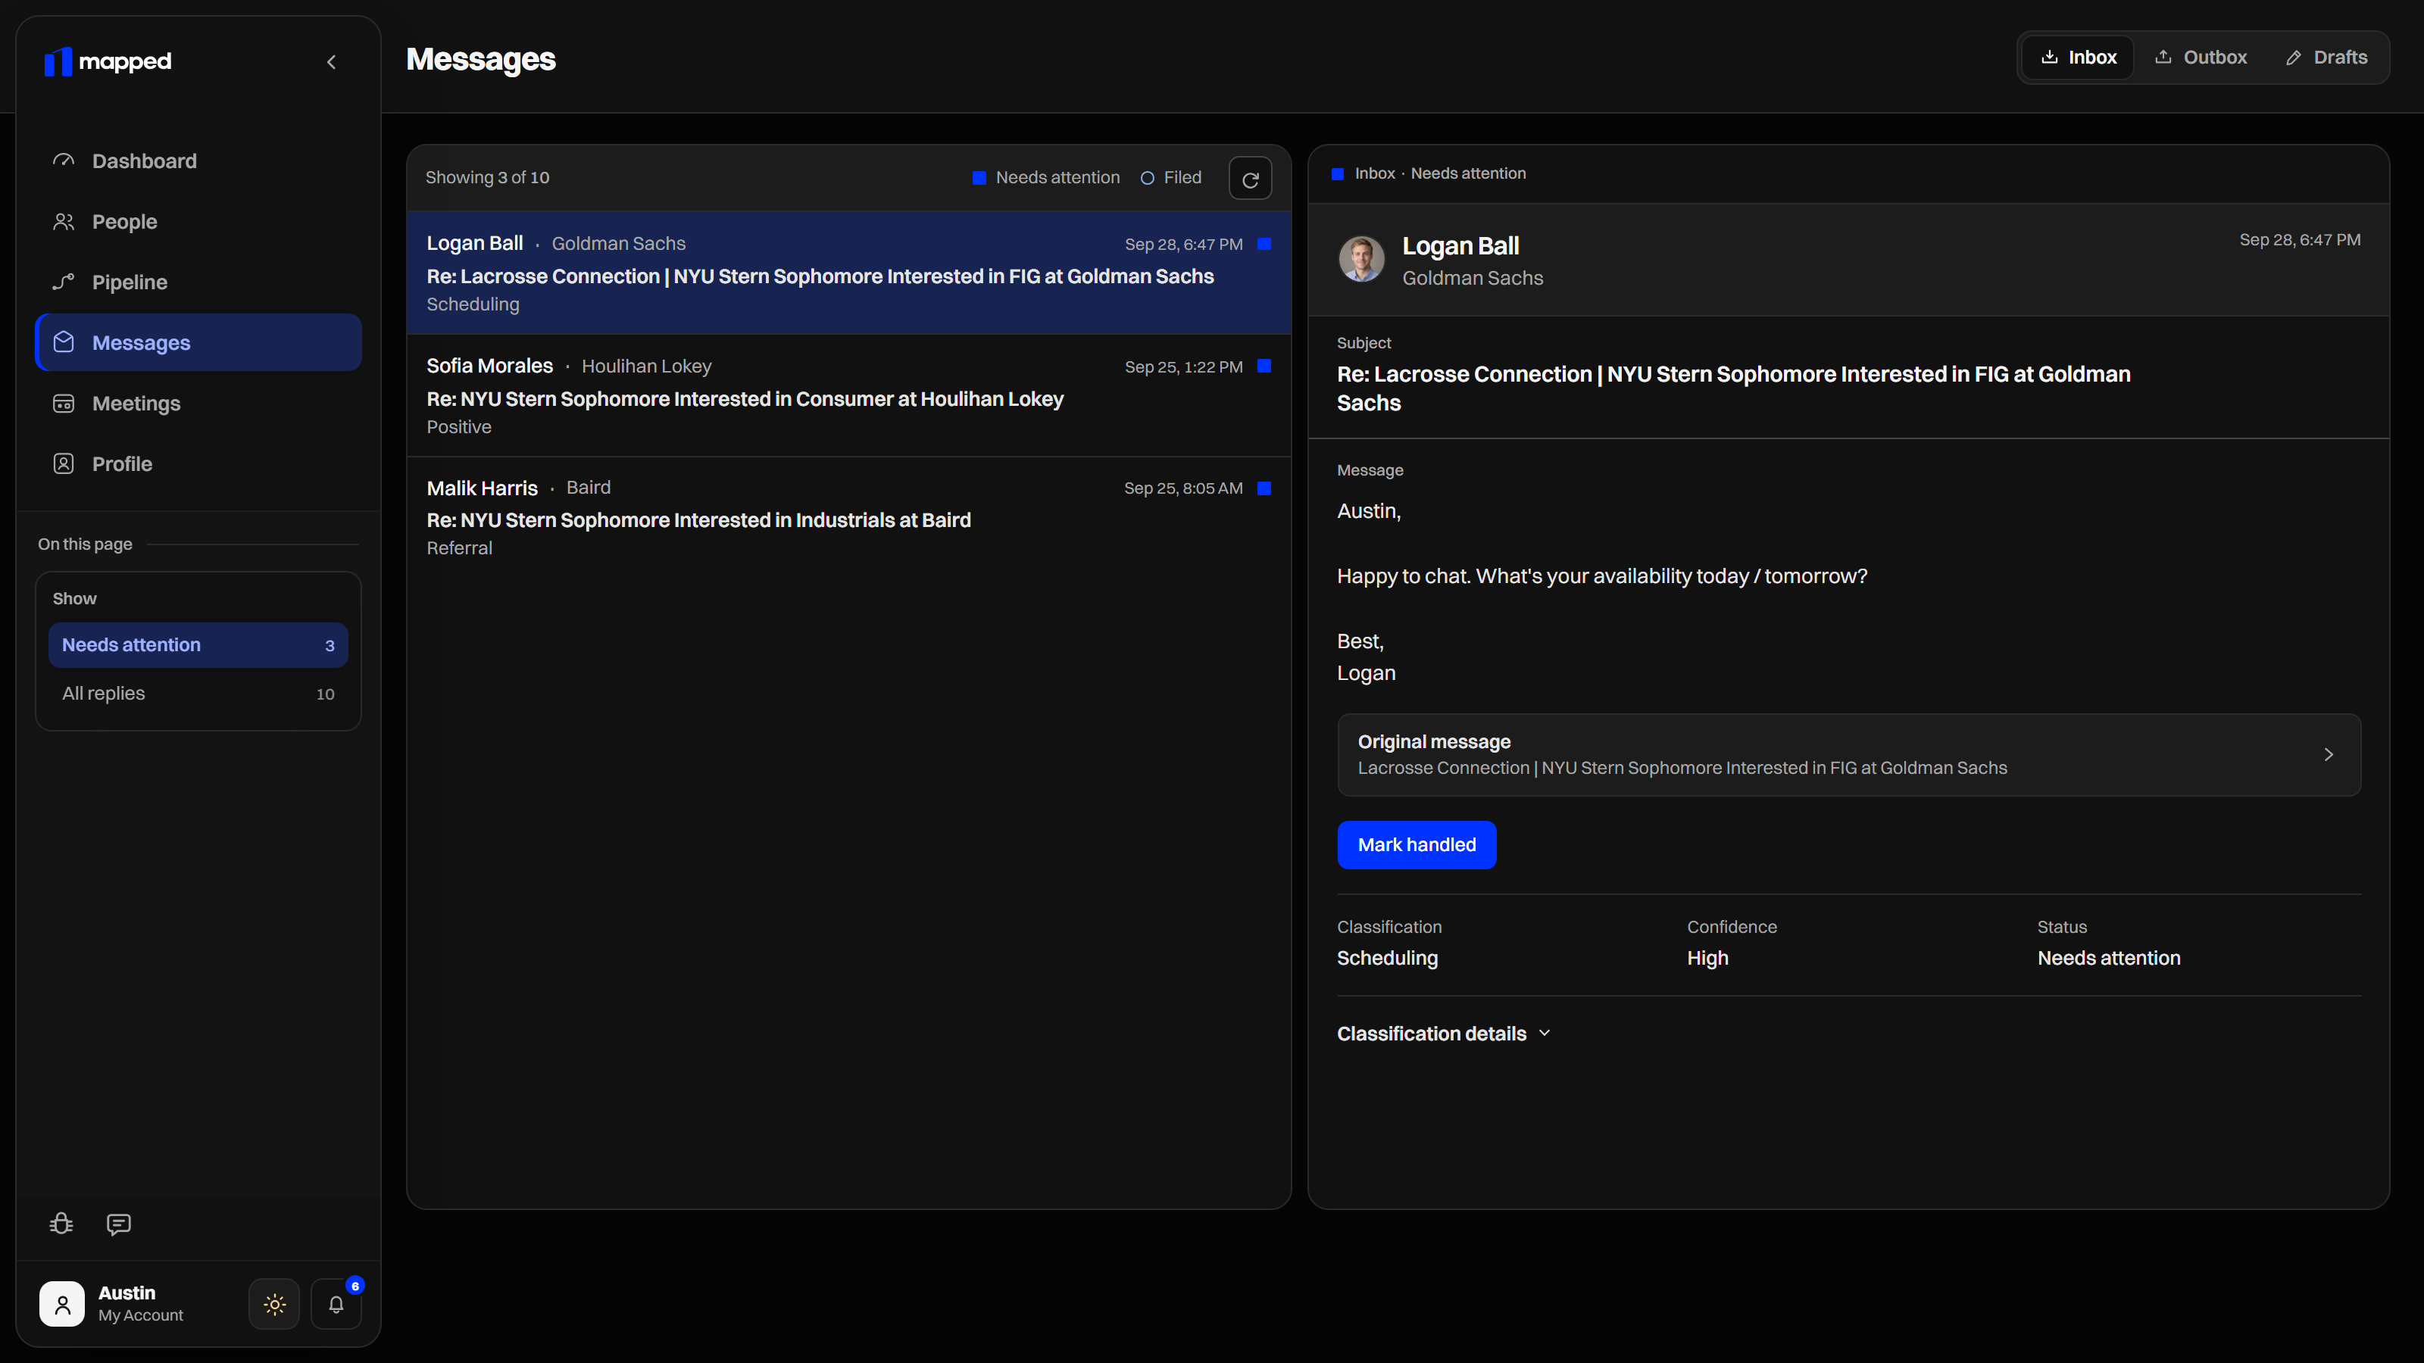Click the Filed legend item
Image resolution: width=2424 pixels, height=1363 pixels.
click(x=1170, y=178)
